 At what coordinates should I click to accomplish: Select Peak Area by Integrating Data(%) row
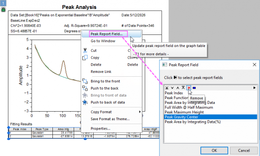coord(211,122)
